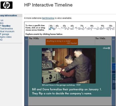
Task: Click the photo caption about 1939
Action: (x=61, y=85)
